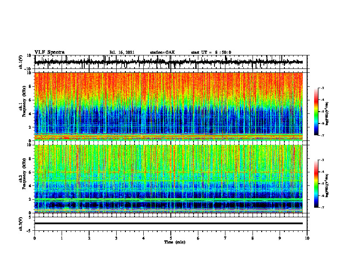Image resolution: width=346 pixels, height=267 pixels.
Task: Click the ch.2 color bar PSD units label
Action: [x=327, y=185]
